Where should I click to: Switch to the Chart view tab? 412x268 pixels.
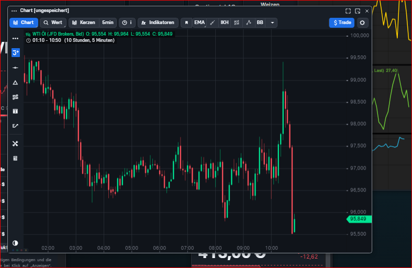point(23,23)
